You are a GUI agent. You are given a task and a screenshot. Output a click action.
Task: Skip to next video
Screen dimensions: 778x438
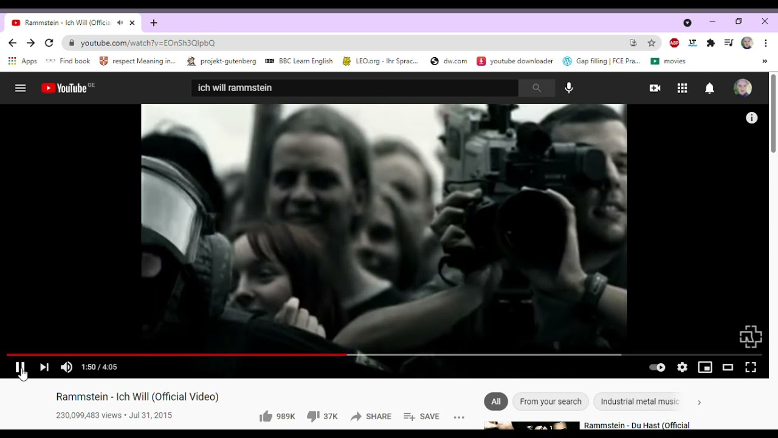pyautogui.click(x=44, y=367)
